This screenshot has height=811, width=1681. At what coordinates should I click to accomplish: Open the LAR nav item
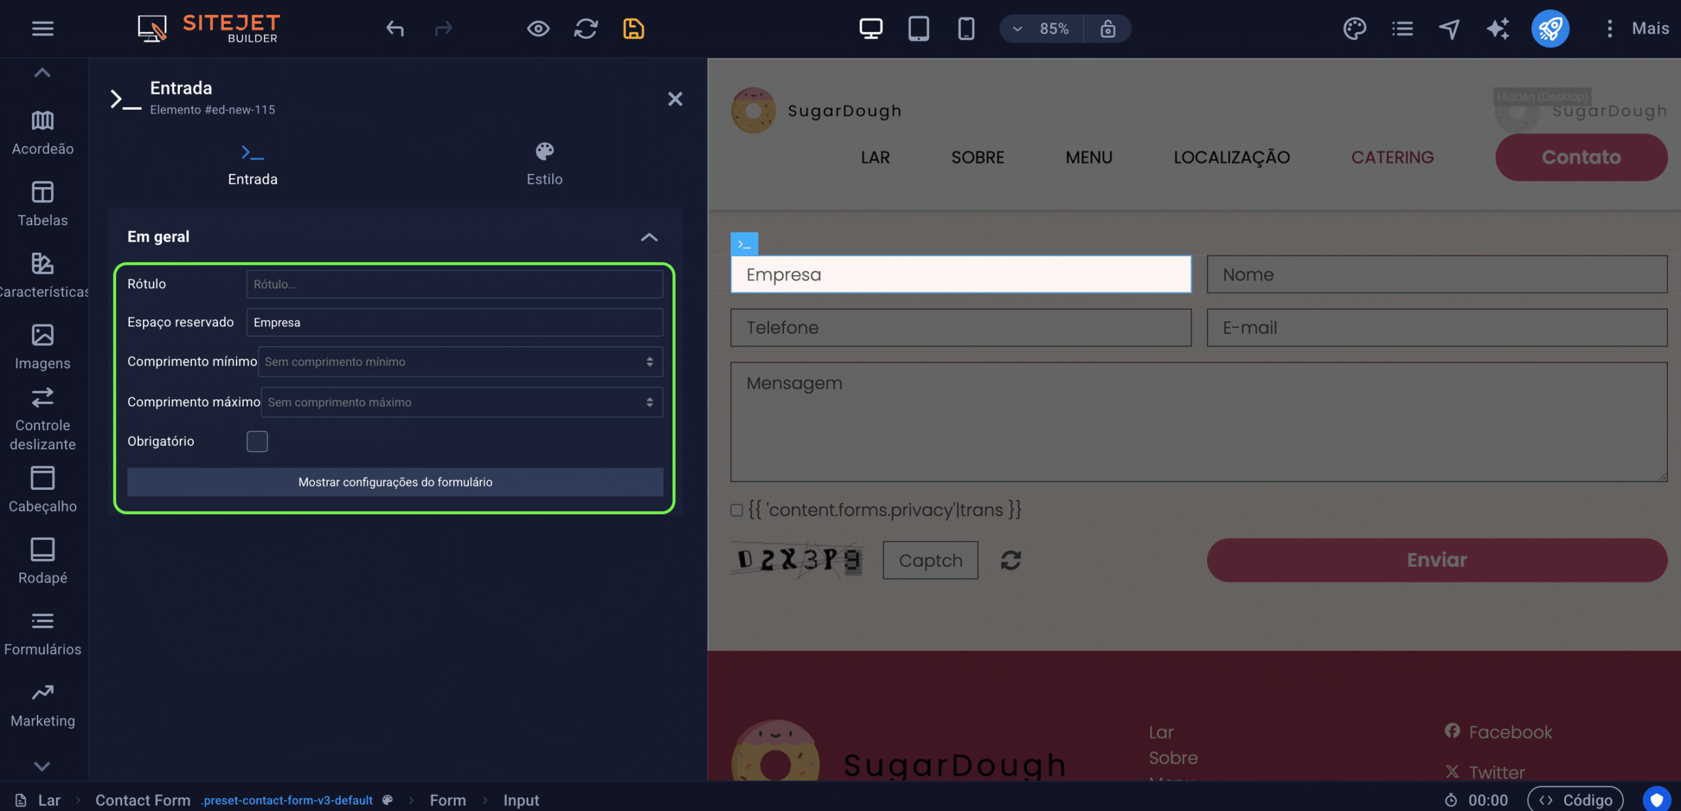[x=875, y=158]
